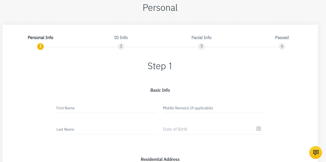Click the Residential Address section title
326x162 pixels.
(160, 159)
